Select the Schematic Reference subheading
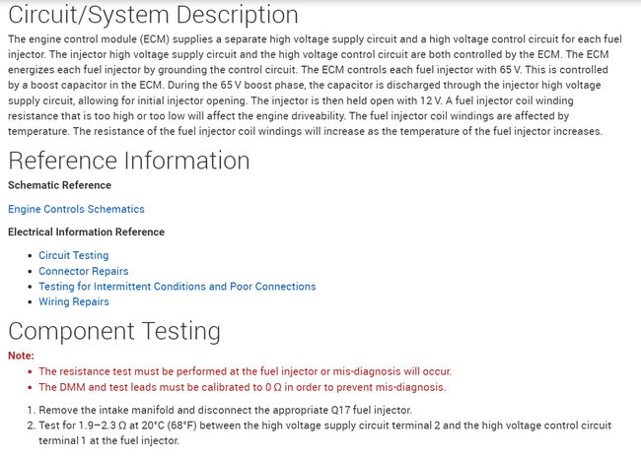Screen dimensions: 641x461 point(59,185)
